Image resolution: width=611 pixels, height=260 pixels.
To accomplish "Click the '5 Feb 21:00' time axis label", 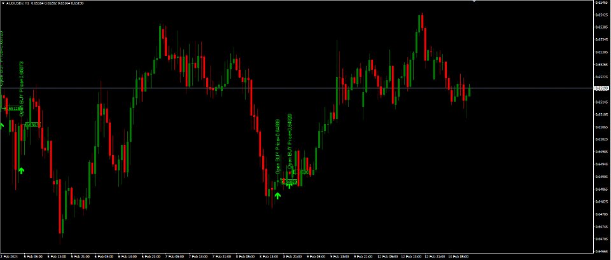I will (x=80, y=256).
